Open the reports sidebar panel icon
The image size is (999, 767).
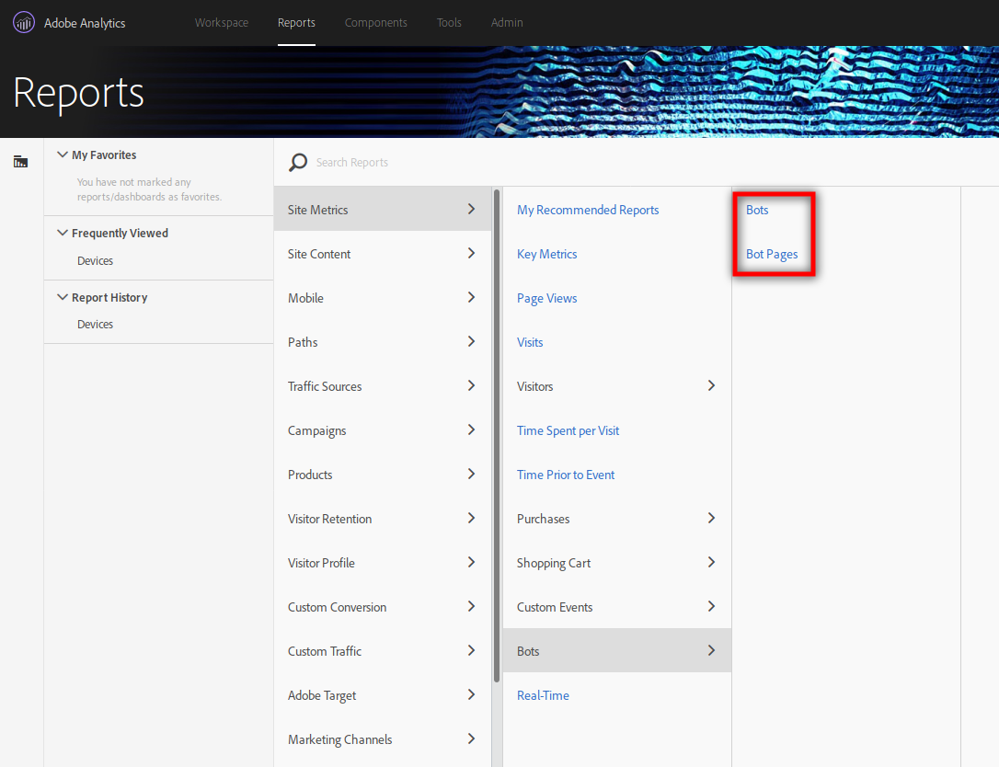20,162
